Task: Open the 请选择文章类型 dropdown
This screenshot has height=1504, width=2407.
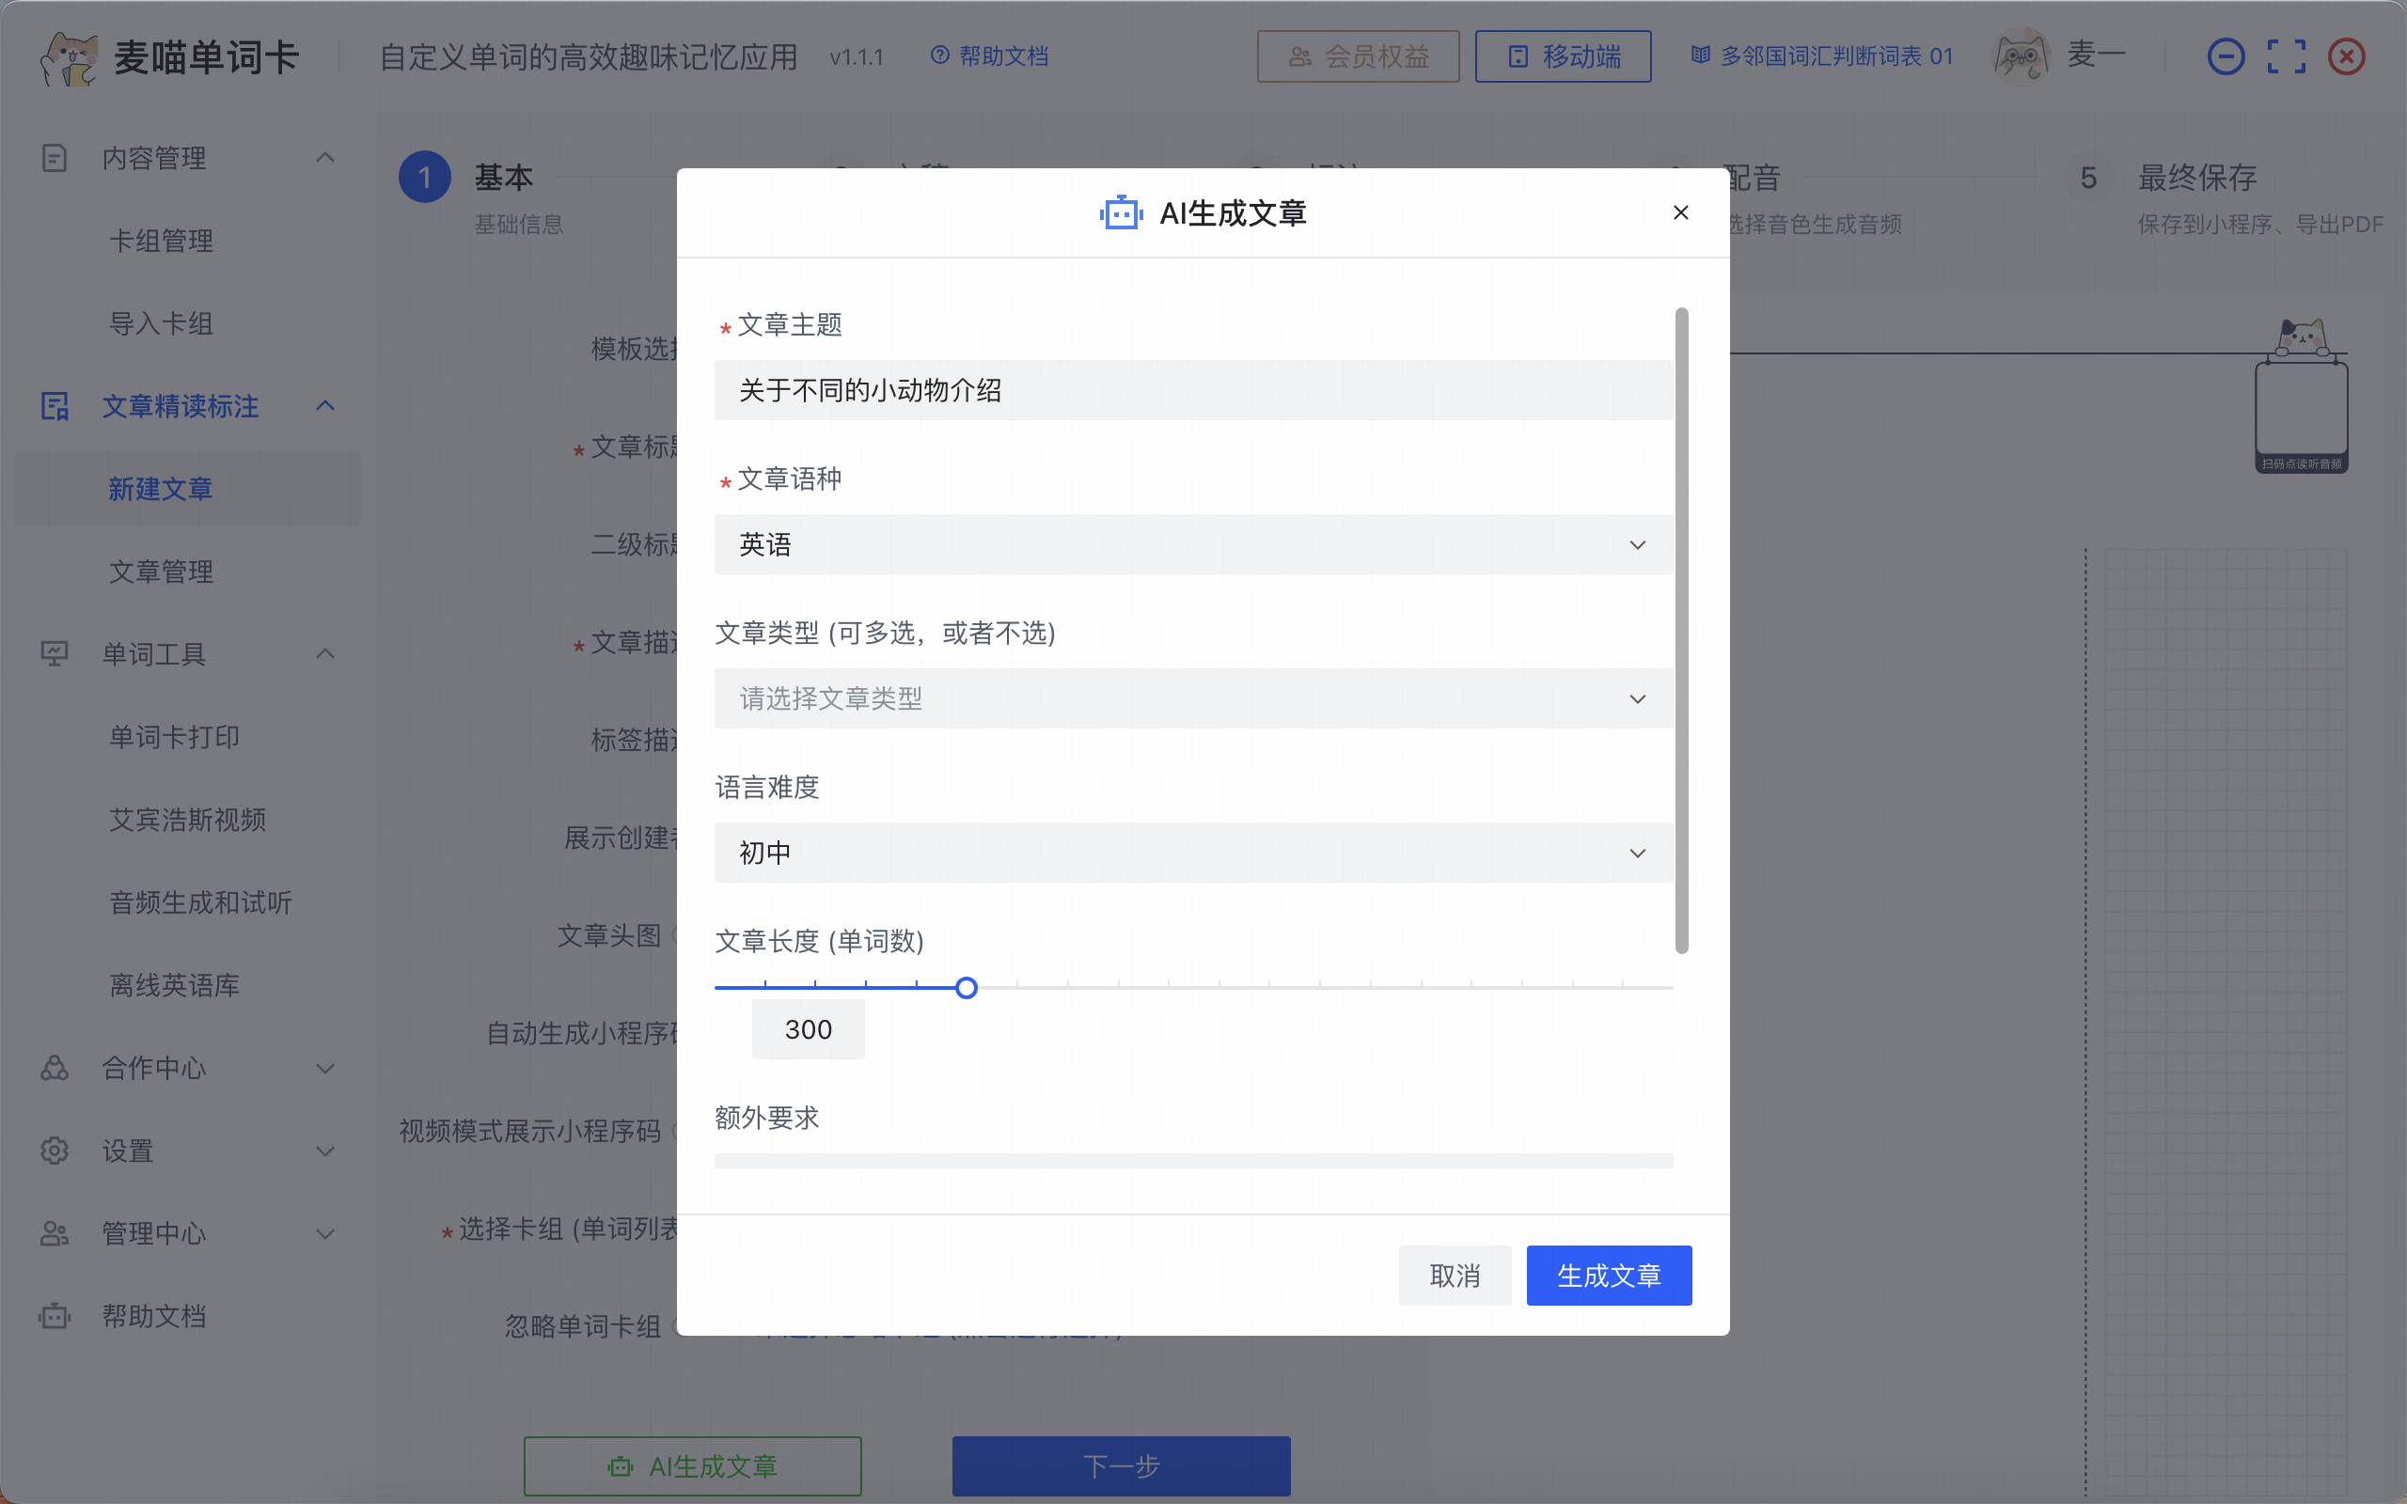Action: 1191,698
